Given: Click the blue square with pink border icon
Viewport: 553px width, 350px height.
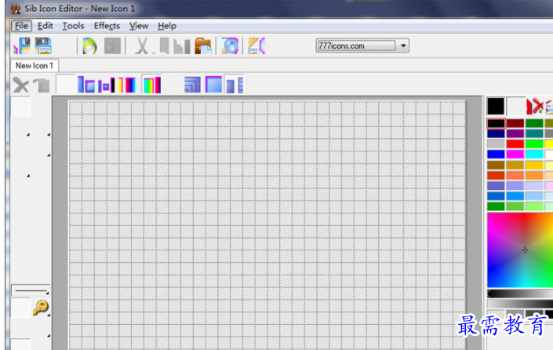Looking at the screenshot, I should pyautogui.click(x=213, y=84).
